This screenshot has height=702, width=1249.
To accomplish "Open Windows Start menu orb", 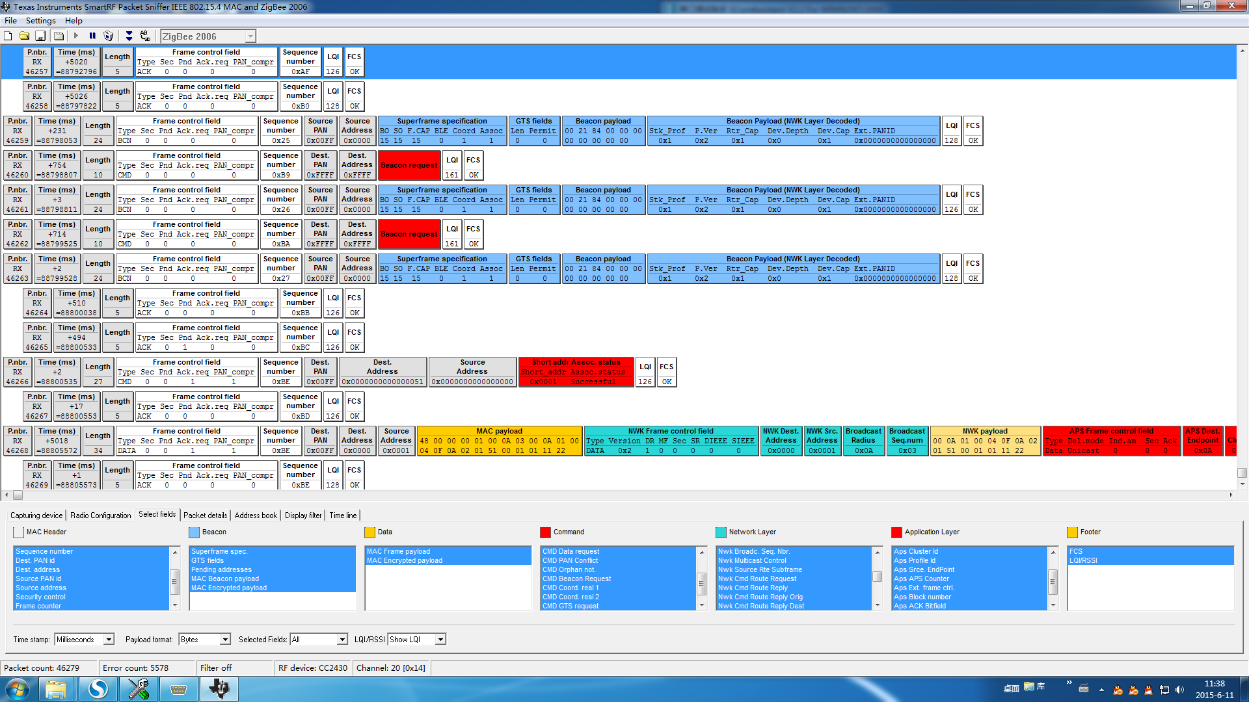I will coord(18,689).
